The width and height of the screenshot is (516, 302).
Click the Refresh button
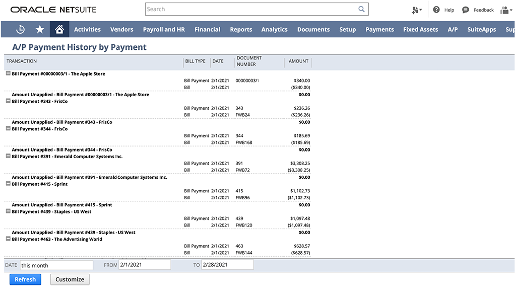(25, 279)
